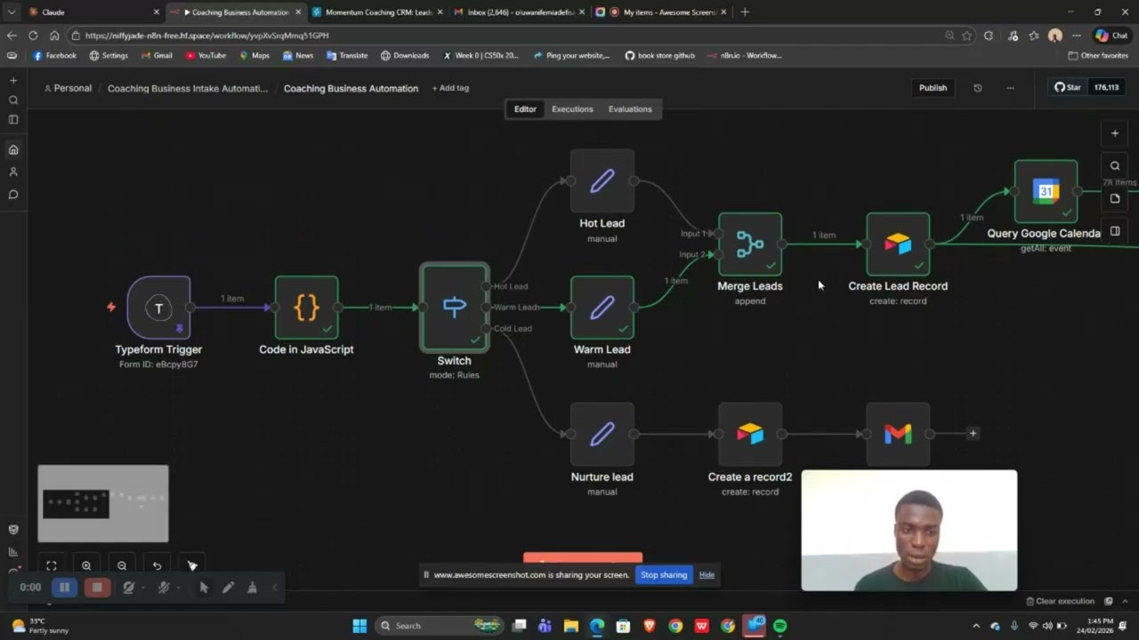Tidy up workflow nodes button
This screenshot has height=640, width=1139.
coord(192,565)
